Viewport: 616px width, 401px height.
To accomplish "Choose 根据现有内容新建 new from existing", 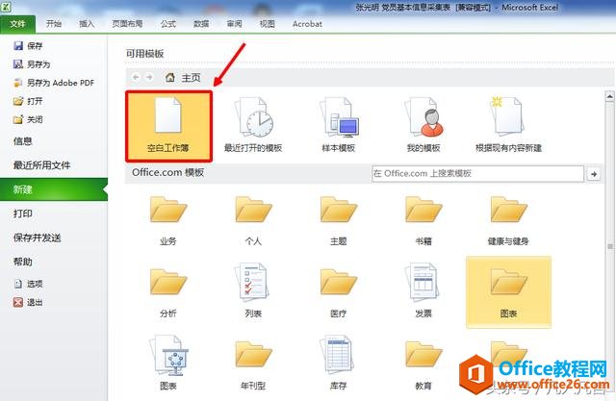I will [x=508, y=126].
